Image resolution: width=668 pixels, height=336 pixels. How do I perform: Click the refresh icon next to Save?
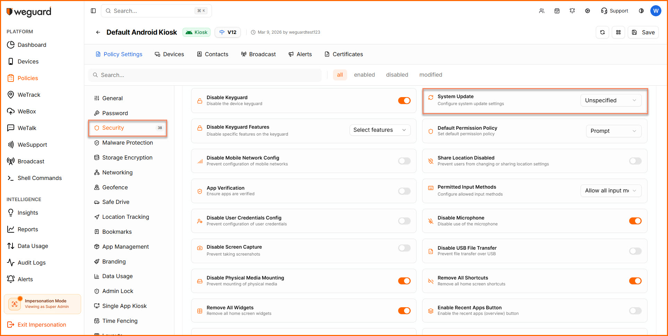point(602,32)
